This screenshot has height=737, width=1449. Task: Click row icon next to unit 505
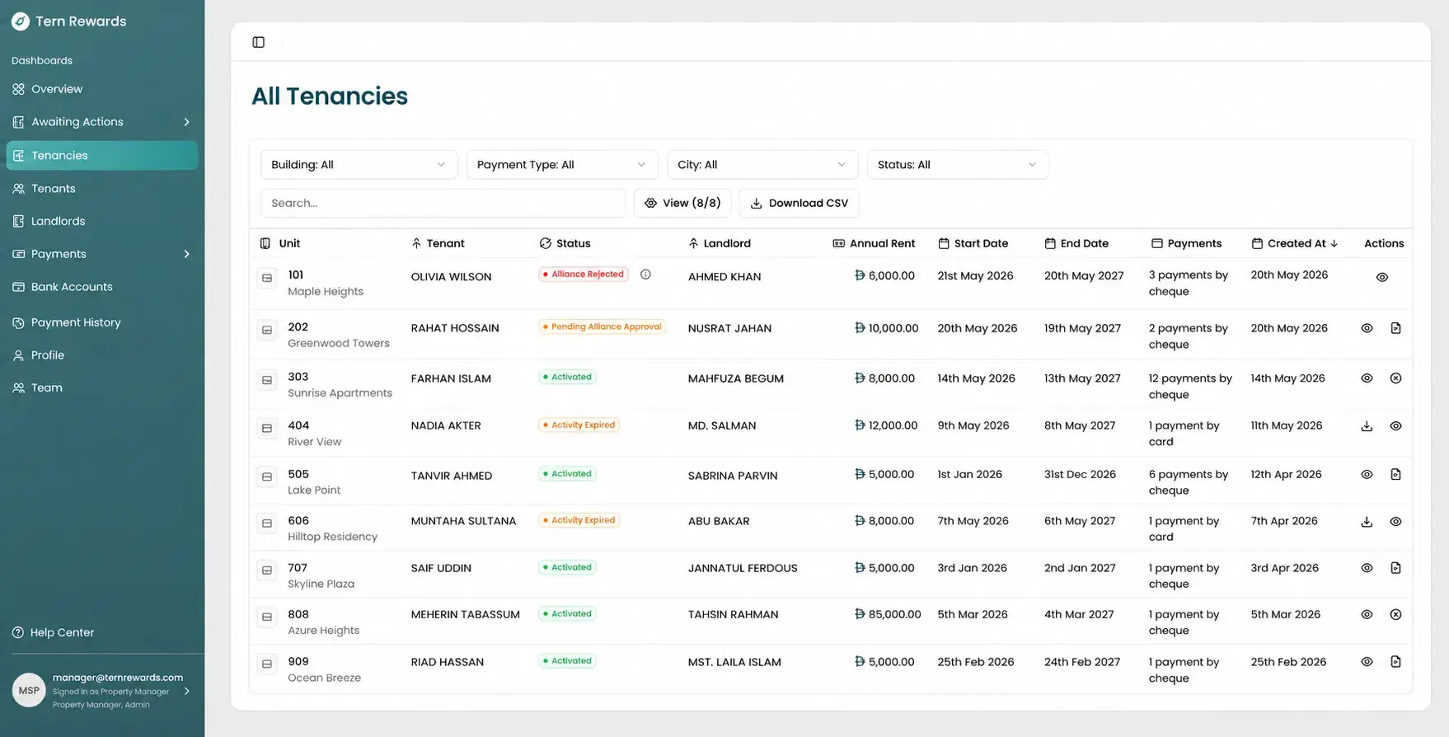click(267, 476)
